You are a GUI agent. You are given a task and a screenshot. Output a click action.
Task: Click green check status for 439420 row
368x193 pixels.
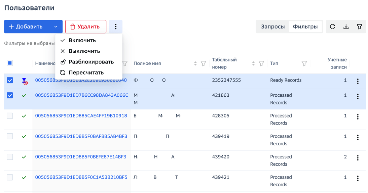coord(24,157)
